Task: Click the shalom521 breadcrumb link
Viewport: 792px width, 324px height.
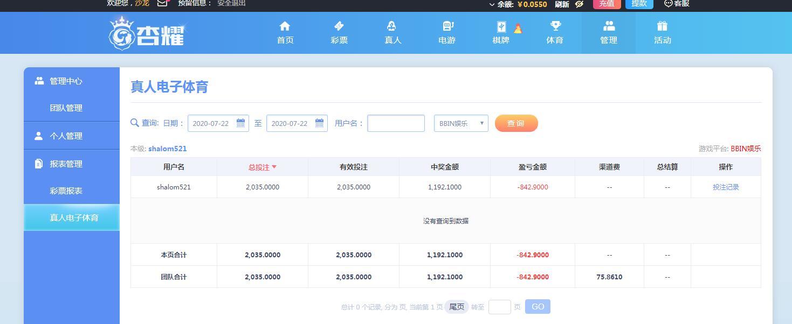Action: (x=167, y=149)
